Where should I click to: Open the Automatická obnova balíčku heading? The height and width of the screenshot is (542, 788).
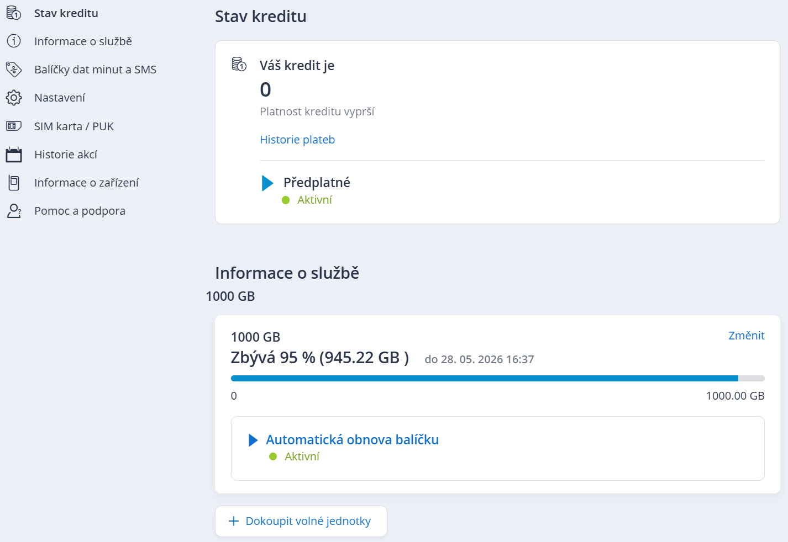pos(352,440)
